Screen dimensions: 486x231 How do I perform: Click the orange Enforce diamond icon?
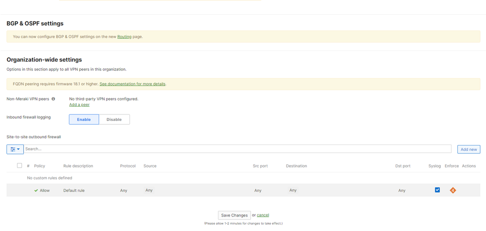pyautogui.click(x=452, y=190)
